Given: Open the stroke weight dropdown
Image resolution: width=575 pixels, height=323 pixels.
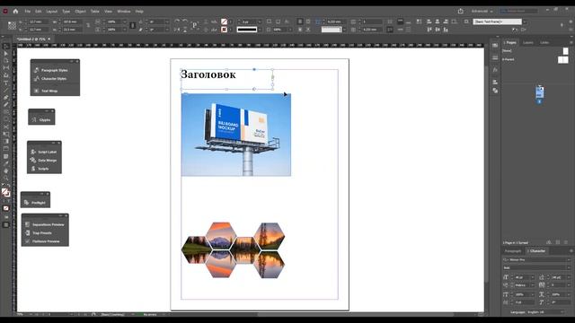Looking at the screenshot, I should point(259,22).
